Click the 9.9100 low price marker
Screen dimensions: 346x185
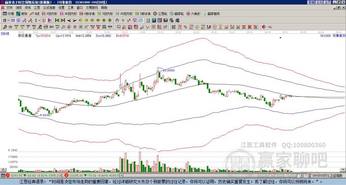pos(45,115)
